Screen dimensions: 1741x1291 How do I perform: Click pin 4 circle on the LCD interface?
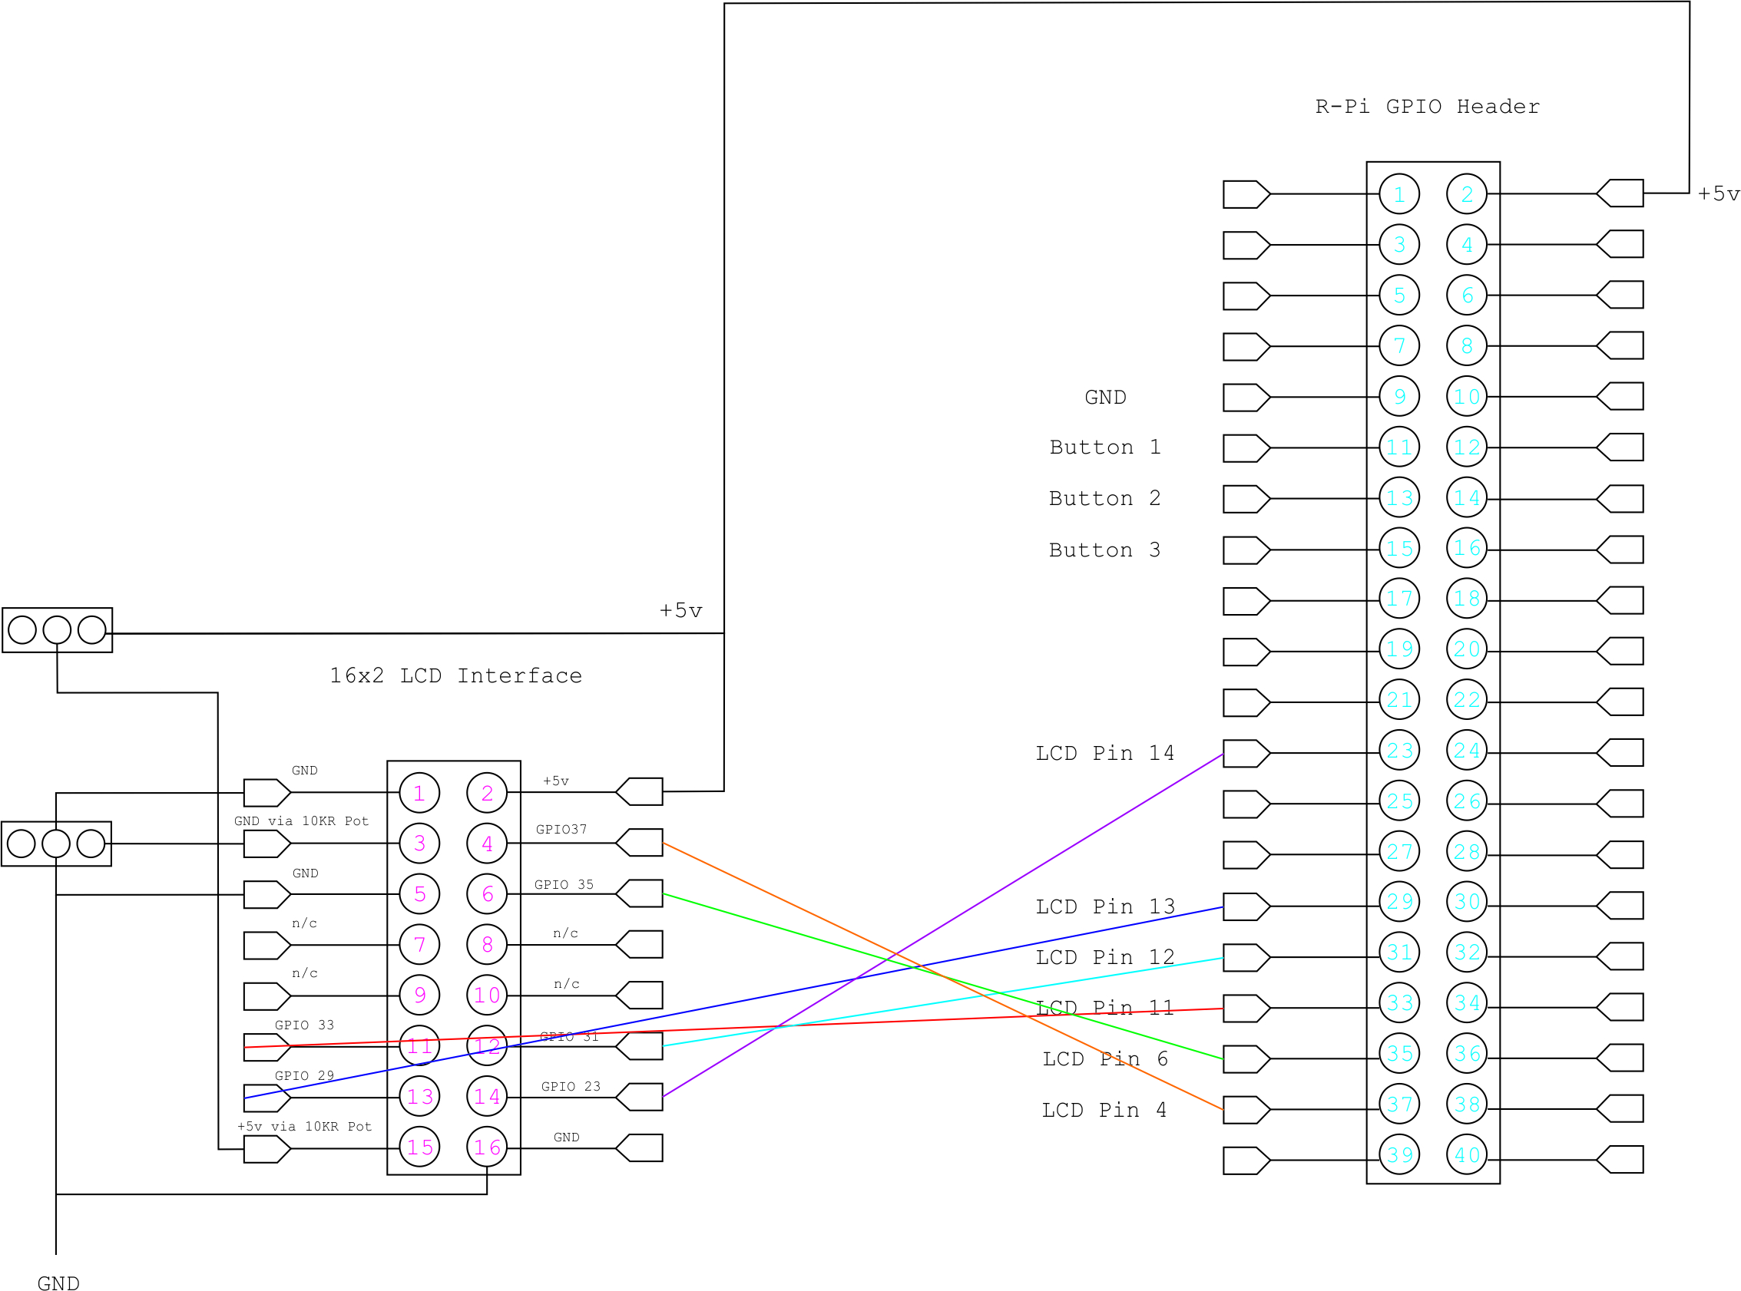(x=487, y=844)
